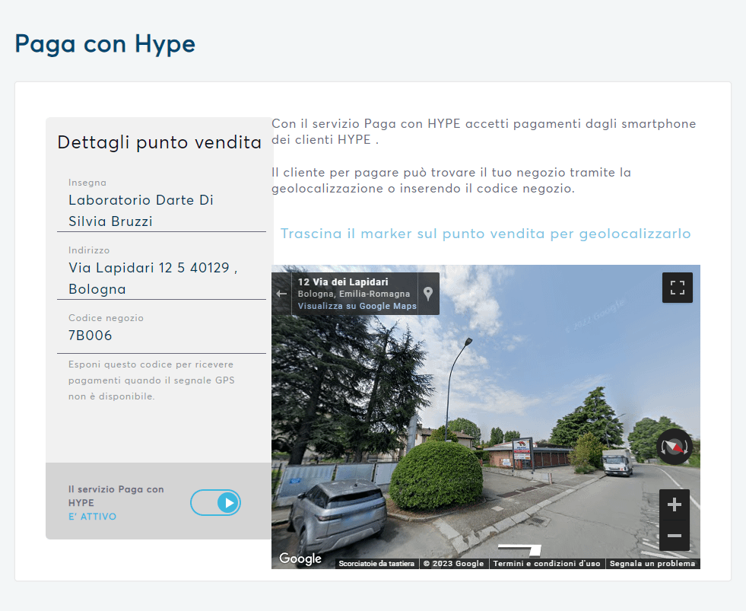
Task: Click the 'Paga con Hype' page heading
Action: tap(105, 44)
